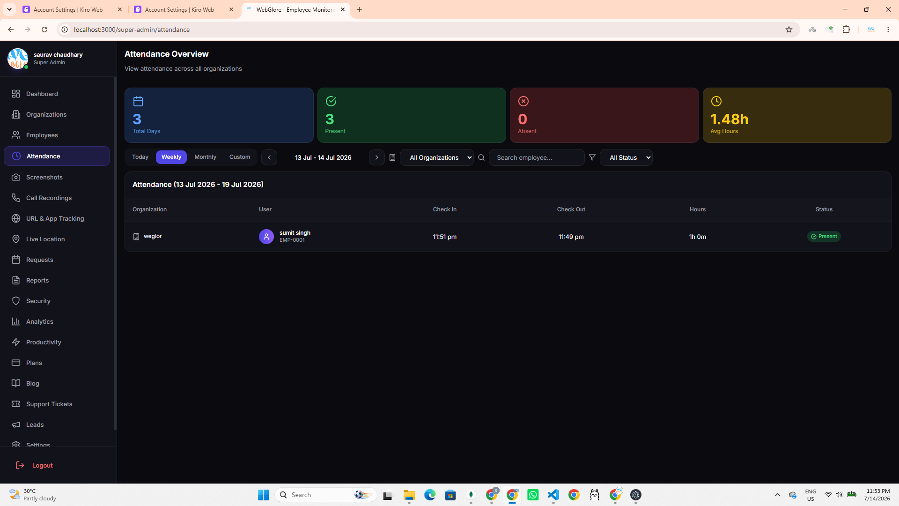This screenshot has height=506, width=899.
Task: Click the 1h 0m hours value
Action: pos(697,237)
